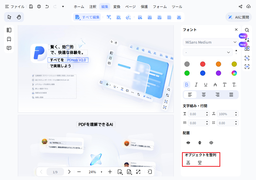256x180 pixels.
Task: Select the arrow pointer tool
Action: [9, 17]
